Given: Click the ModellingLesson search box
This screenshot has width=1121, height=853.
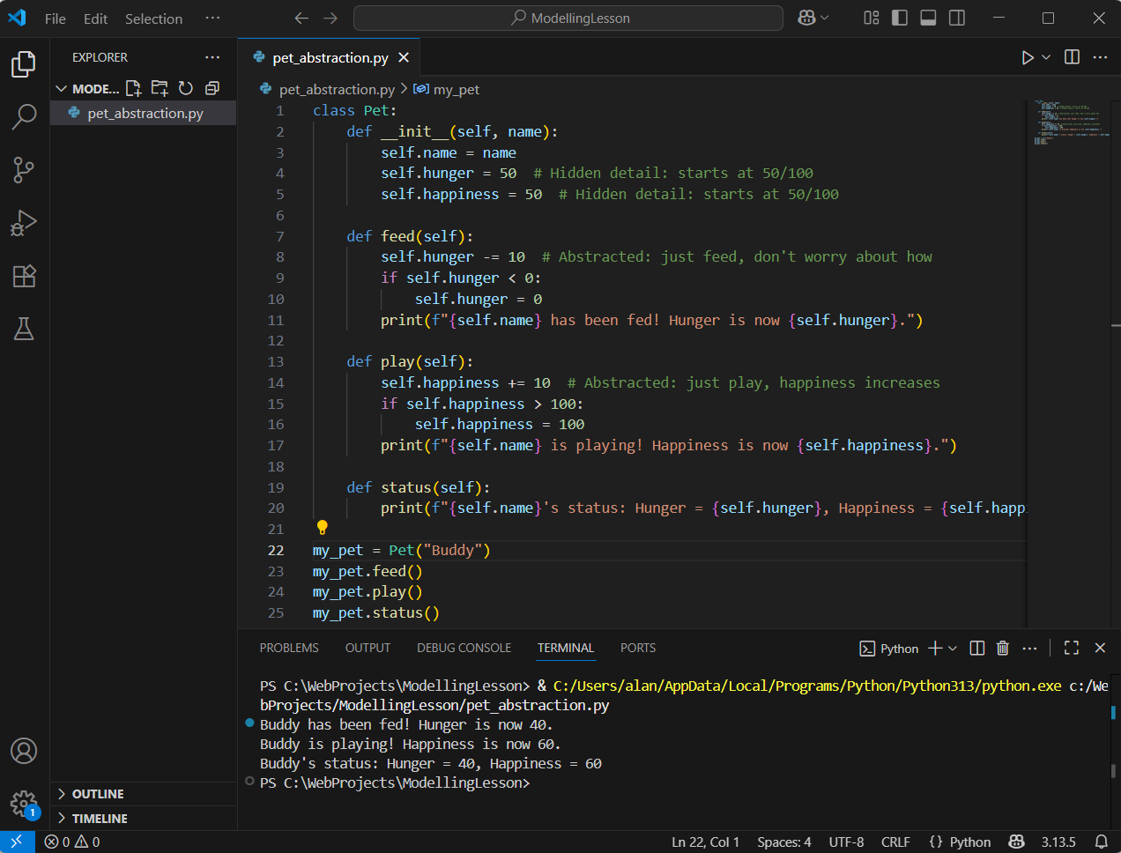Looking at the screenshot, I should pos(568,19).
